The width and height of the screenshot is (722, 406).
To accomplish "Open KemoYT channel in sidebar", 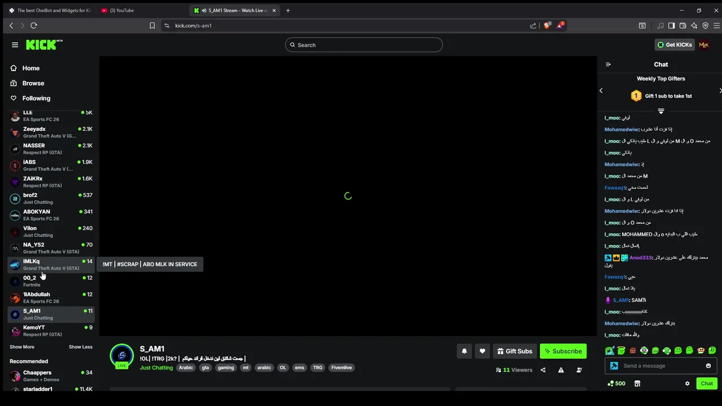I will click(51, 330).
